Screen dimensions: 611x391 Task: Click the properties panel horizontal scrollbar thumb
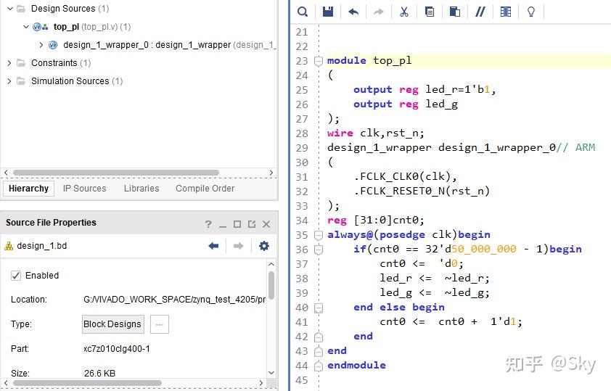click(87, 383)
